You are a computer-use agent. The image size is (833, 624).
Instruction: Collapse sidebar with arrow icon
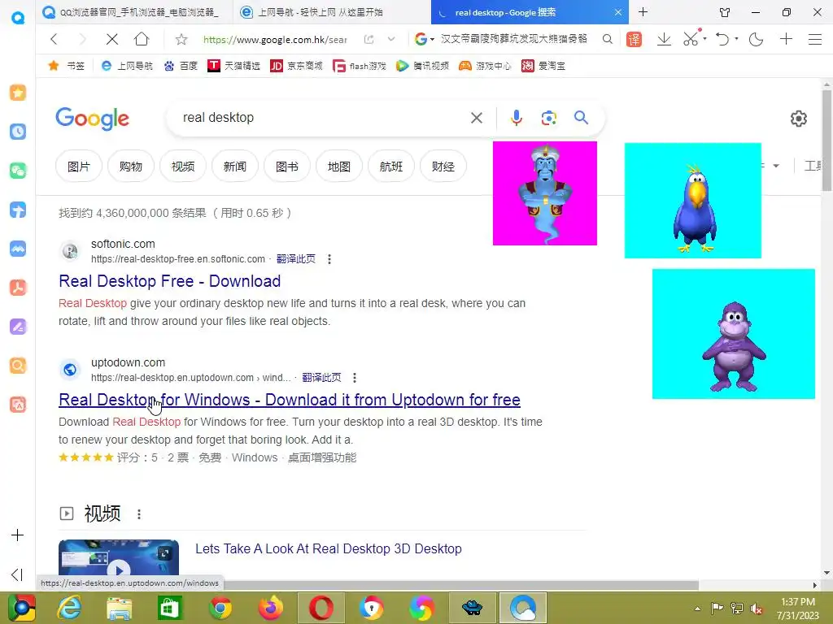(x=17, y=574)
